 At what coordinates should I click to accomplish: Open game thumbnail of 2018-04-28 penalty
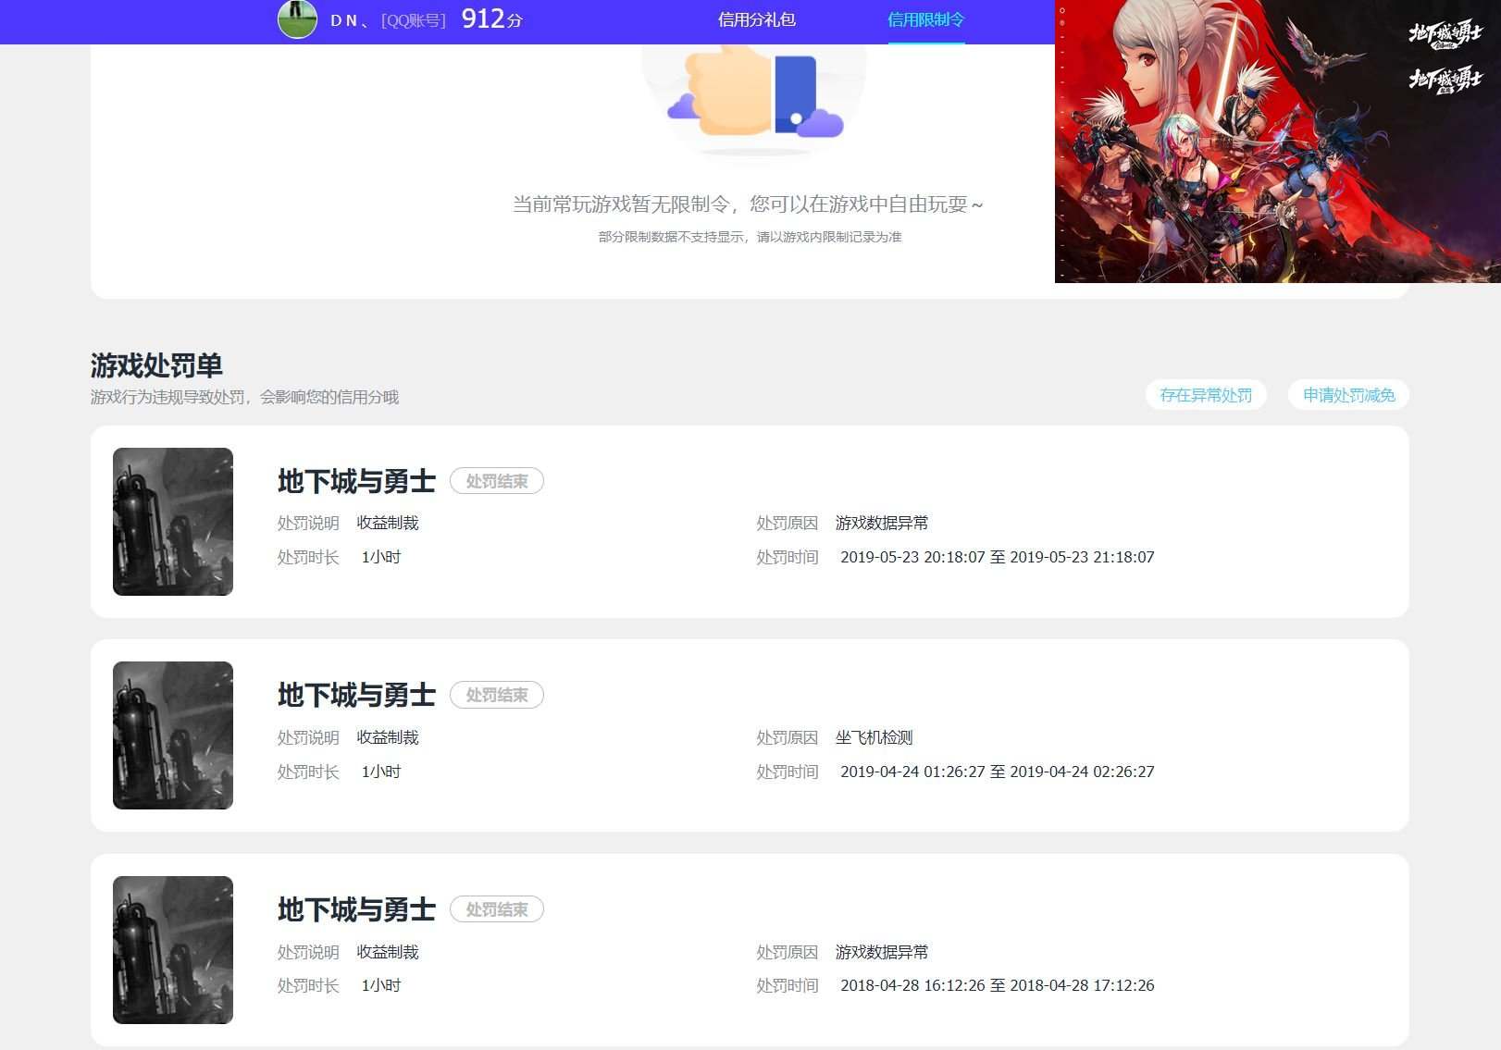pos(173,950)
